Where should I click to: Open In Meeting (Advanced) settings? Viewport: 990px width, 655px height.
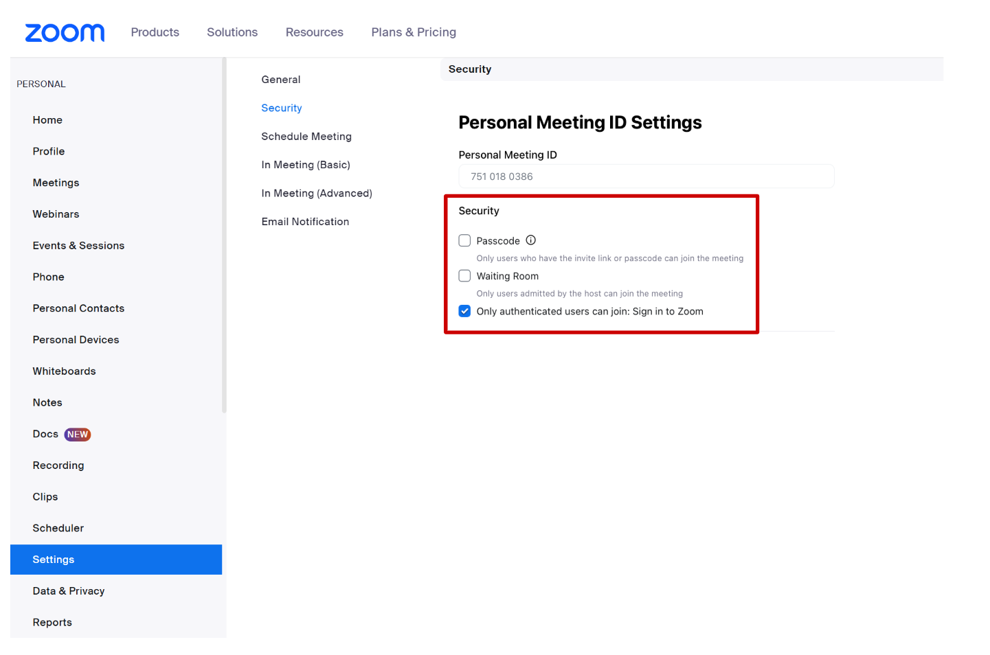click(x=317, y=194)
